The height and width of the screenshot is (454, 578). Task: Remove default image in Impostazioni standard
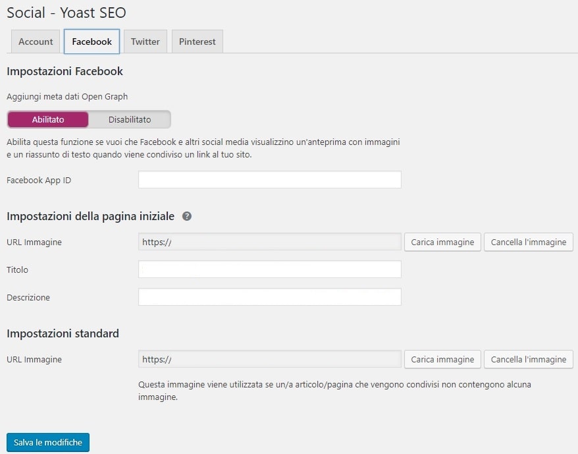click(x=528, y=360)
